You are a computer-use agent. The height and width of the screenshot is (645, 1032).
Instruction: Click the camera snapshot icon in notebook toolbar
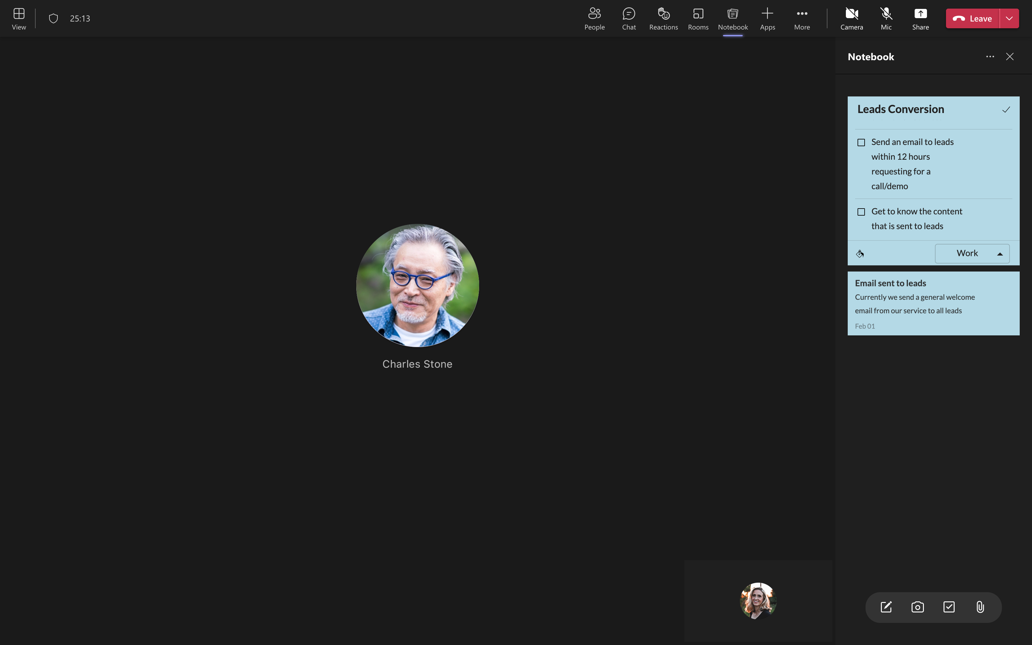point(917,607)
